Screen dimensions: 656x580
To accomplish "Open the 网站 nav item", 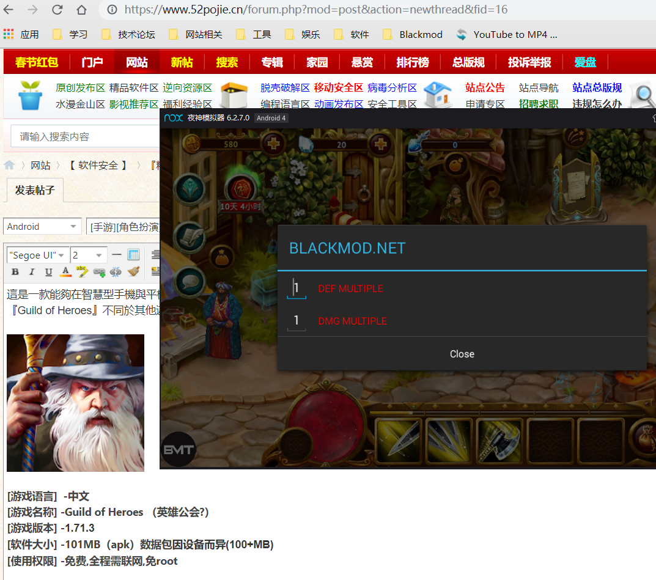I will pos(137,62).
